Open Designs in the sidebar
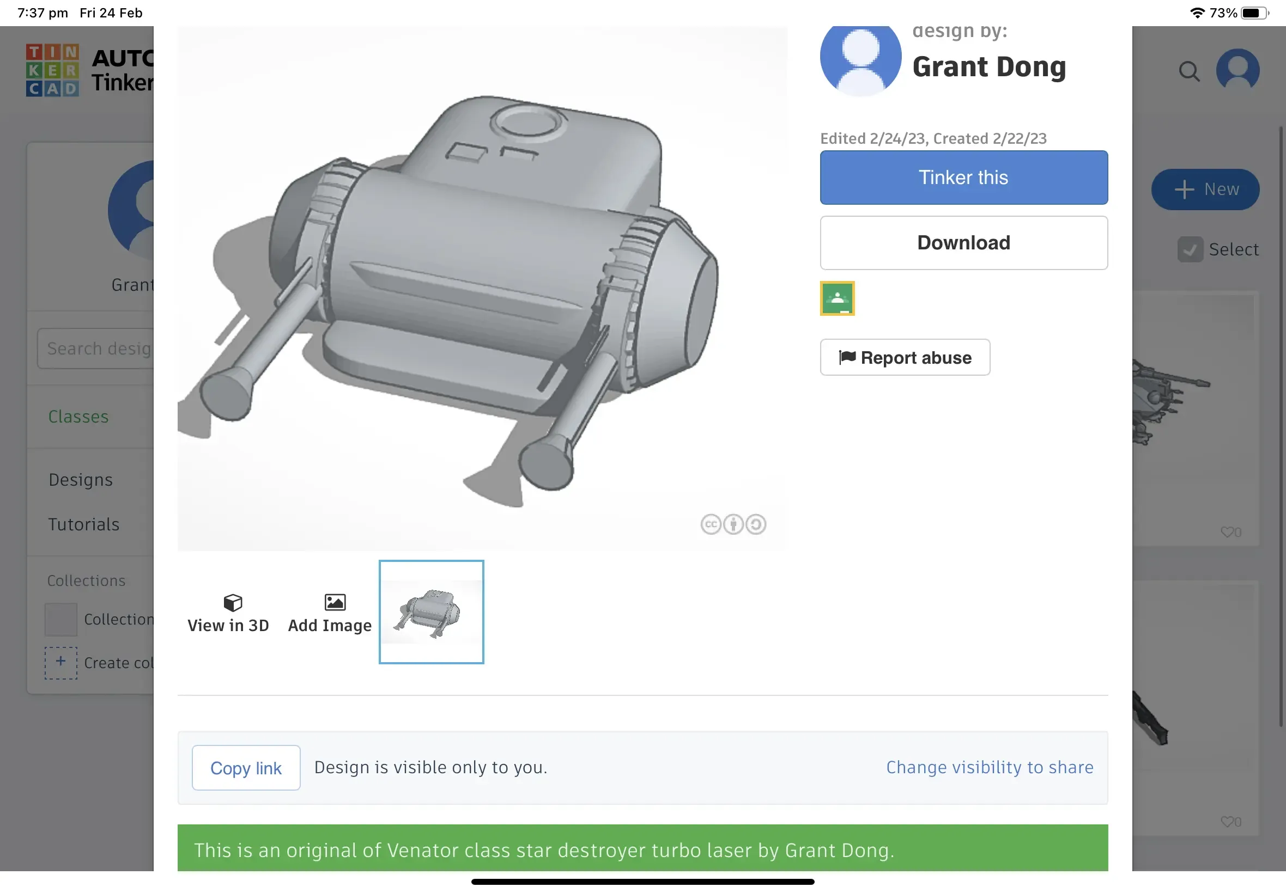1286x893 pixels. [81, 480]
